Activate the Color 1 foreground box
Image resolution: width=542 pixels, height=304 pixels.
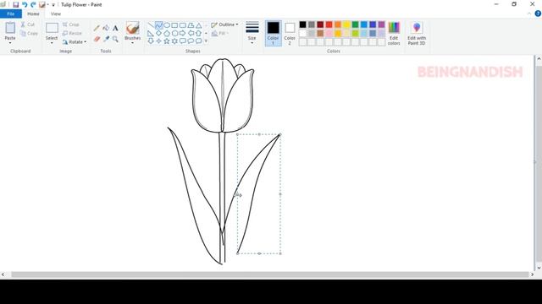tap(273, 33)
